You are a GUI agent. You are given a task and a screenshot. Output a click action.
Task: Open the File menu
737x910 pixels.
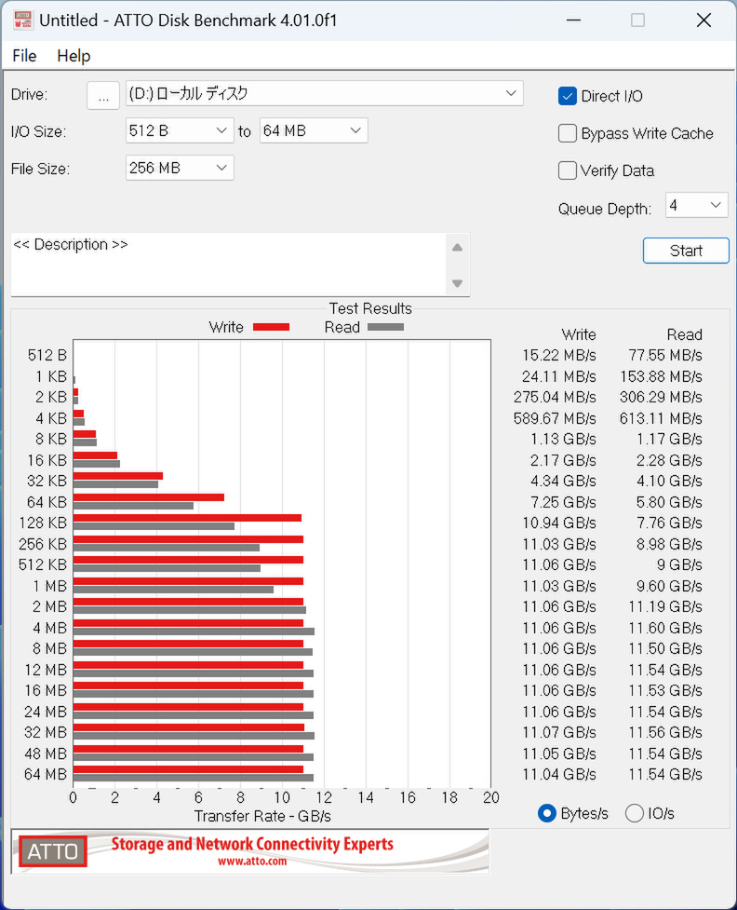[24, 56]
